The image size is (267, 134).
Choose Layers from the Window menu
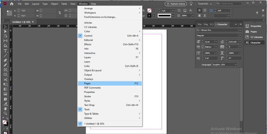click(x=110, y=57)
